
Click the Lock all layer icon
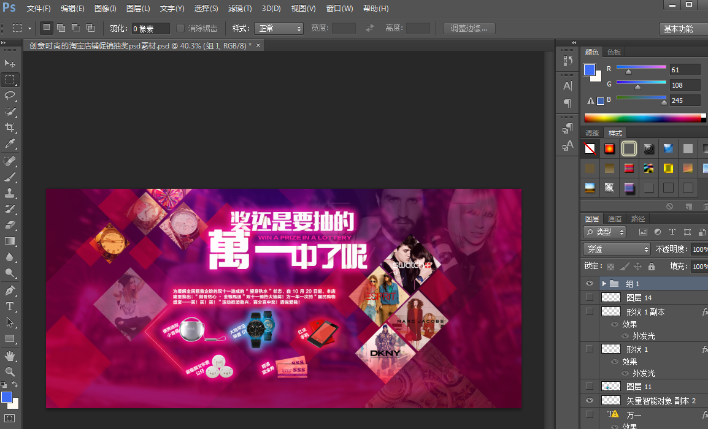pos(651,267)
